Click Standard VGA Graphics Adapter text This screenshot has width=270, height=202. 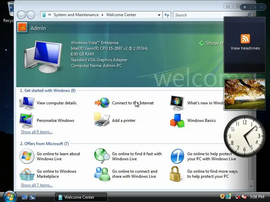point(99,60)
